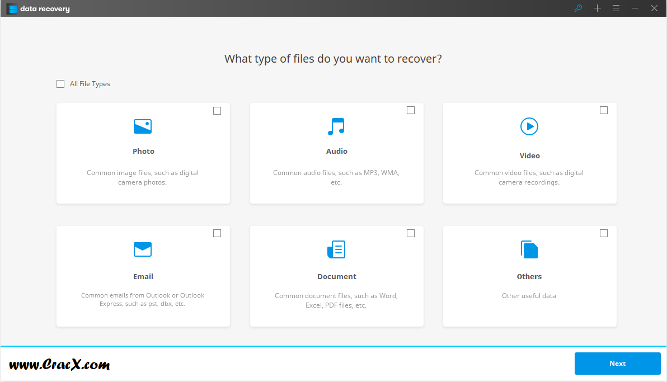Click the 'What type of files' heading

point(333,59)
